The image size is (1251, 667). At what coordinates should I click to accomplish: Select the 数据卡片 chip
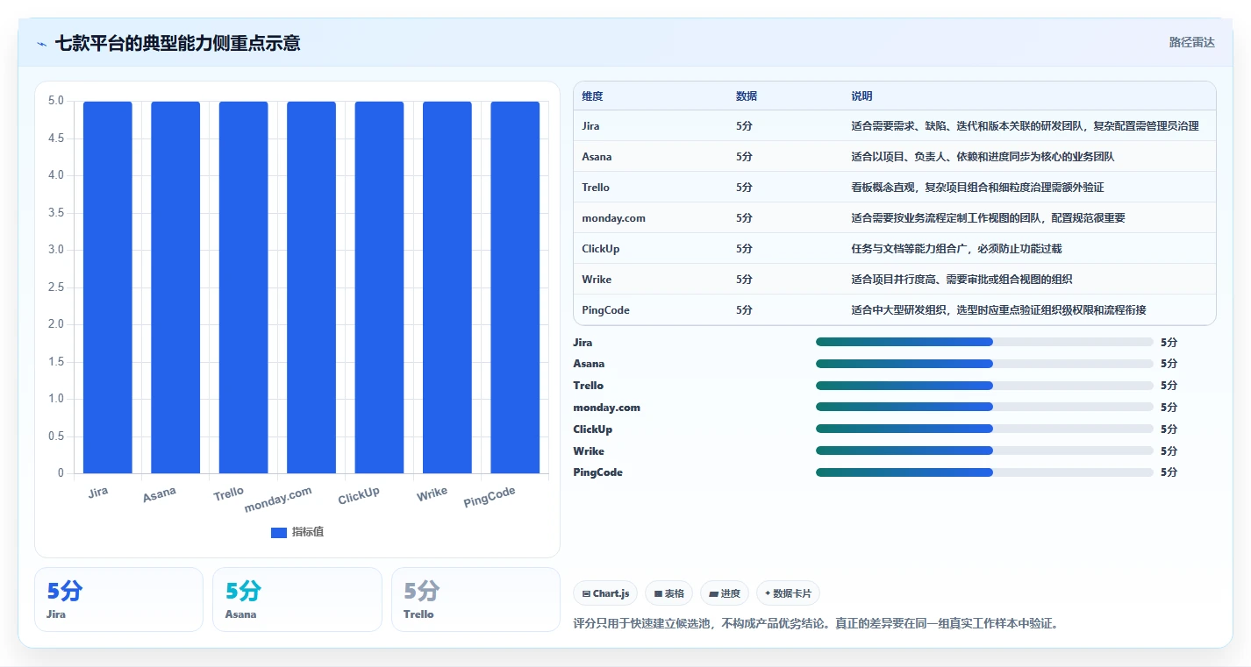pyautogui.click(x=788, y=593)
